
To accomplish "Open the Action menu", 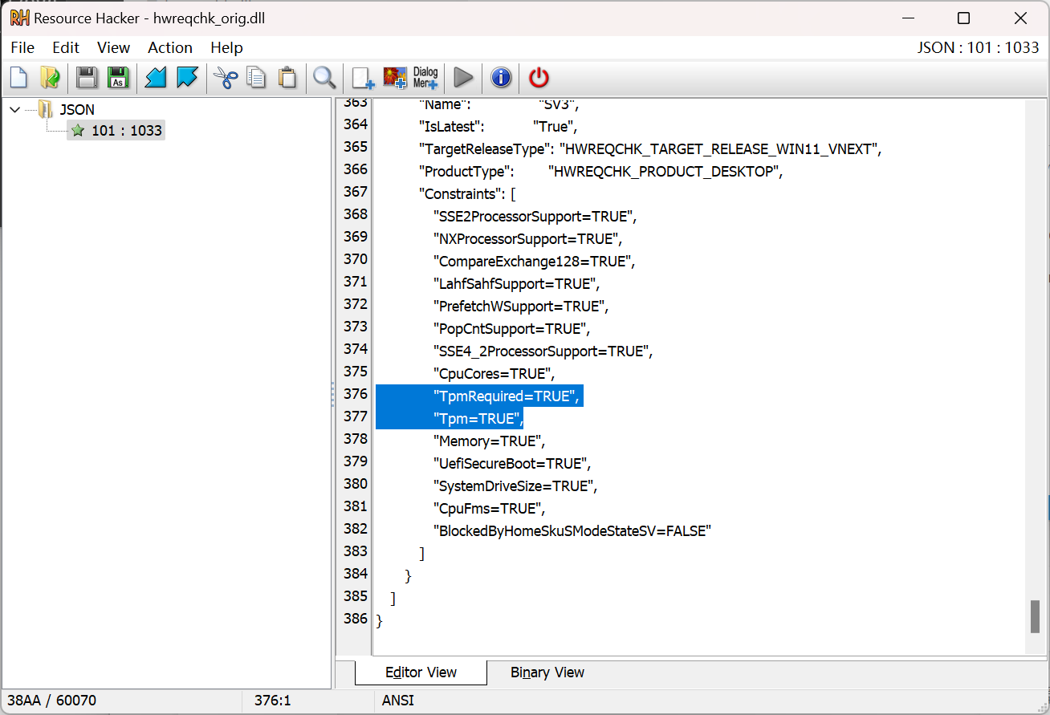I will [170, 47].
